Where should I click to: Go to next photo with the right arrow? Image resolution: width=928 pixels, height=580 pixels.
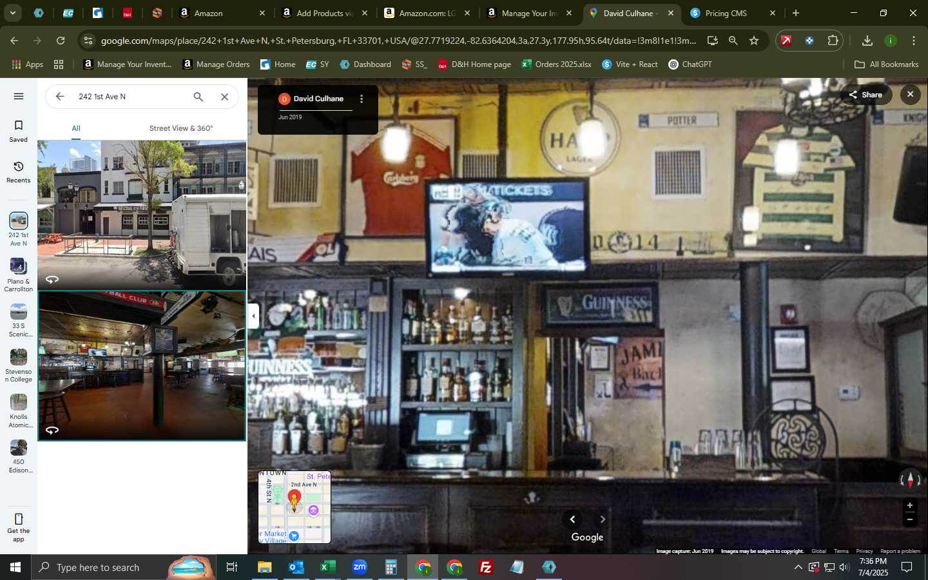[x=603, y=519]
